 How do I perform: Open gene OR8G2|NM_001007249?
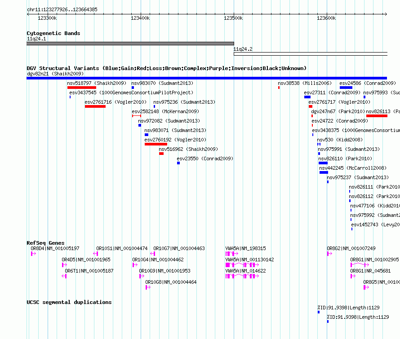[x=351, y=248]
